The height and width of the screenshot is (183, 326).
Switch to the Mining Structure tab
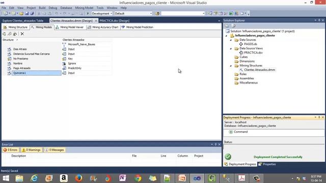tap(16, 27)
